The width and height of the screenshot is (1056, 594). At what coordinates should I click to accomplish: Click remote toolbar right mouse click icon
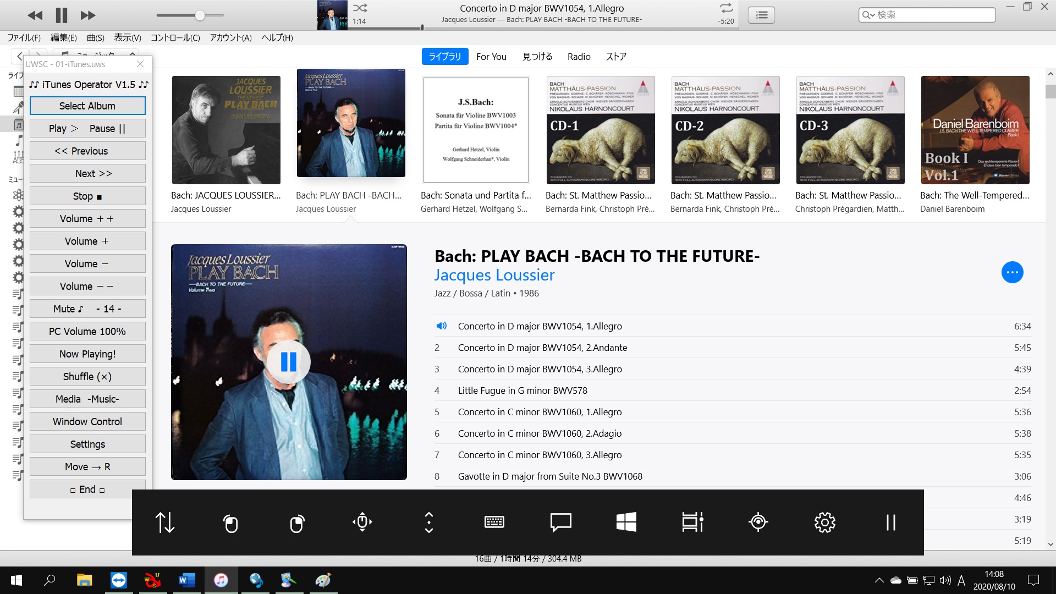tap(297, 523)
